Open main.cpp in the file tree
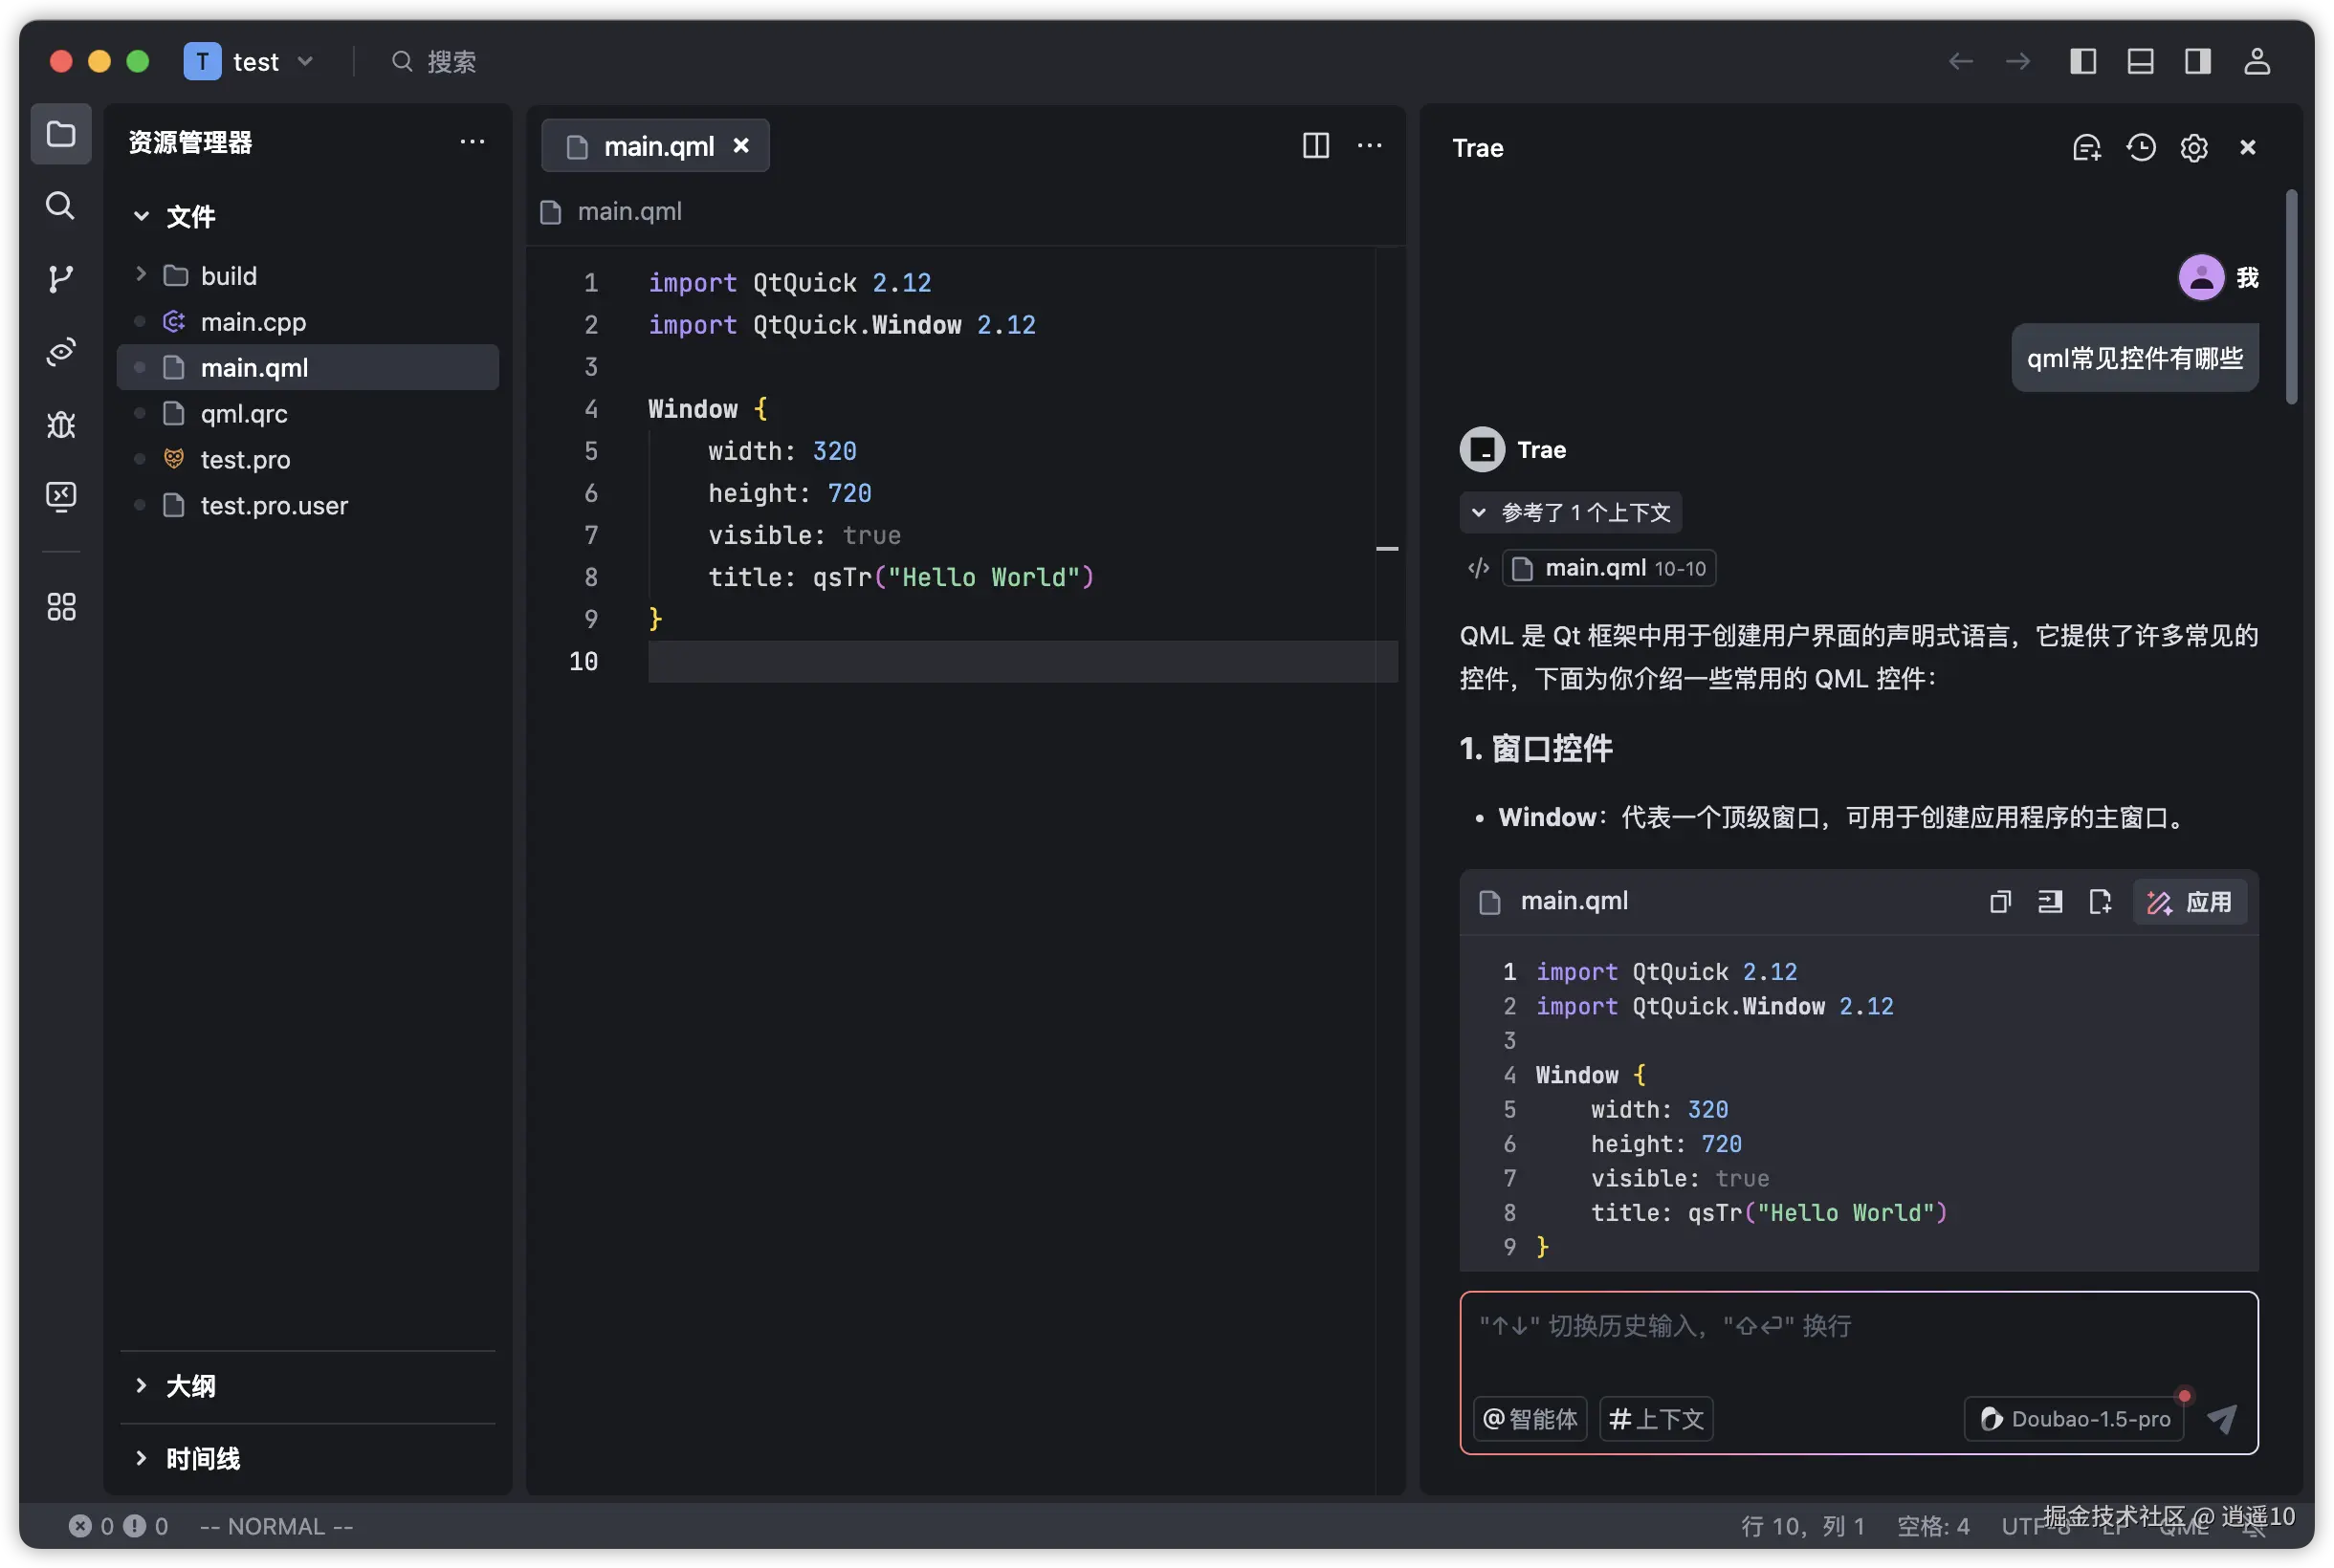Viewport: 2334px width, 1568px height. click(x=253, y=322)
